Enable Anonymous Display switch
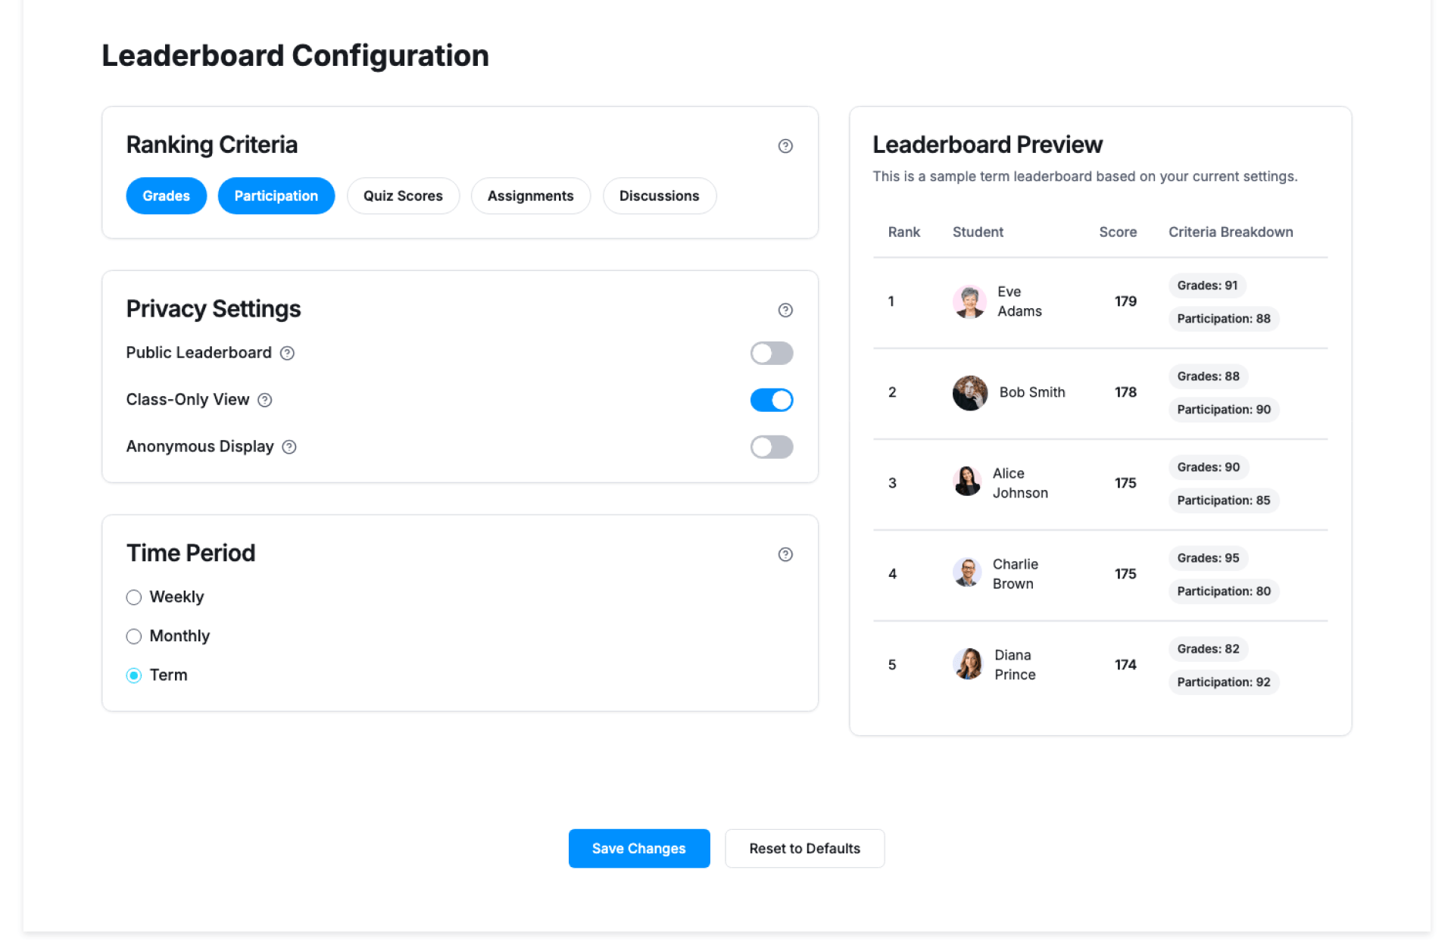Image resolution: width=1454 pixels, height=945 pixels. click(x=771, y=447)
